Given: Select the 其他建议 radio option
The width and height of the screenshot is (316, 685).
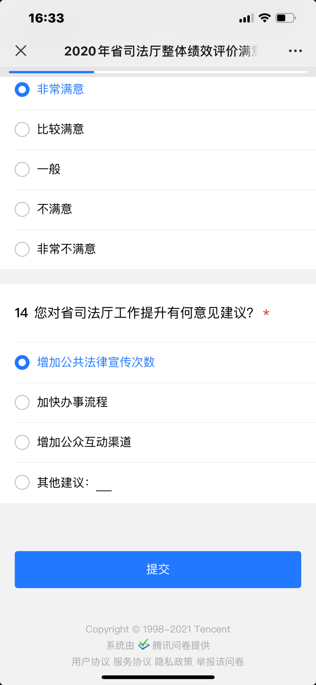Looking at the screenshot, I should 22,482.
